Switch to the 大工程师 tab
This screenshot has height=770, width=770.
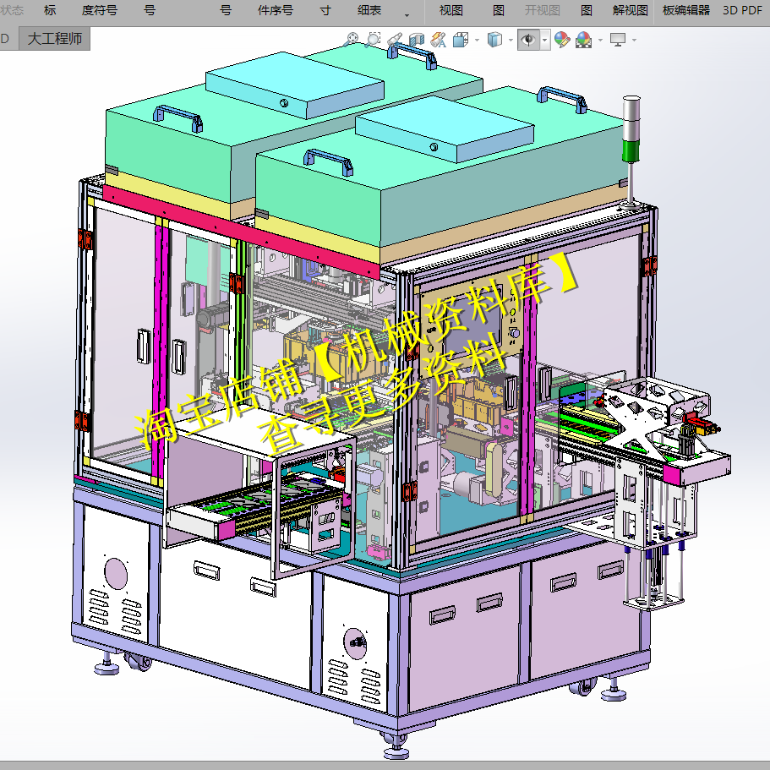[54, 38]
